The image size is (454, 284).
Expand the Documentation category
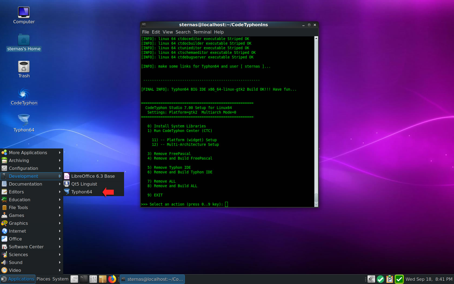pos(32,184)
